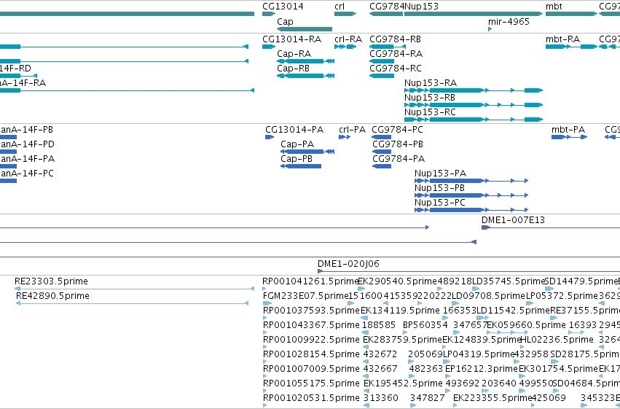Select EST RP001055175.5prime label
Screen dimensions: 620x409
(x=311, y=383)
